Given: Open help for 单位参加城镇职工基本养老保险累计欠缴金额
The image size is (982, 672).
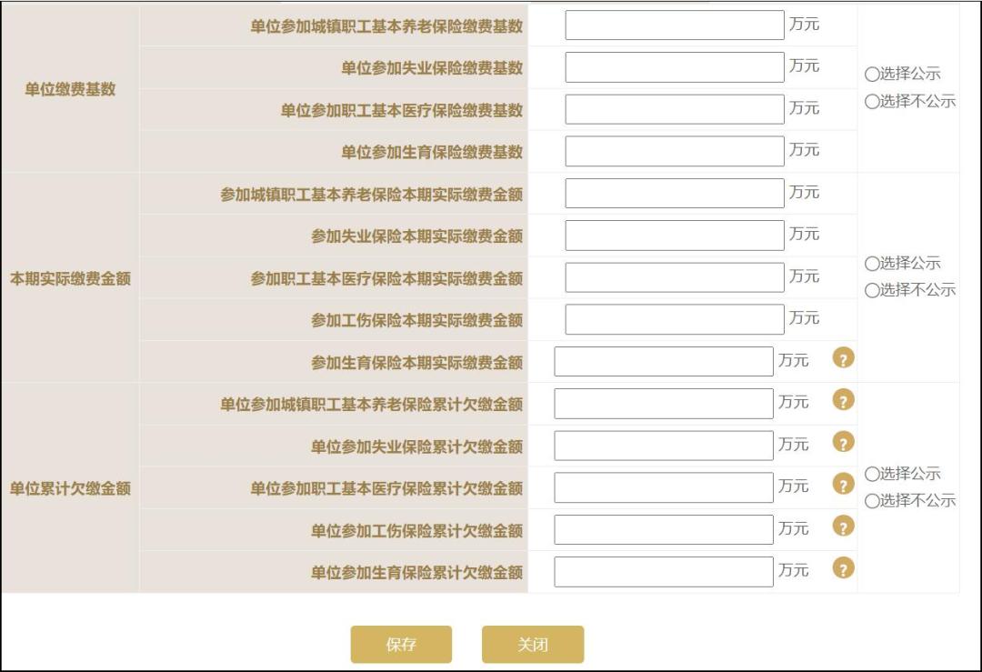Looking at the screenshot, I should pos(844,401).
